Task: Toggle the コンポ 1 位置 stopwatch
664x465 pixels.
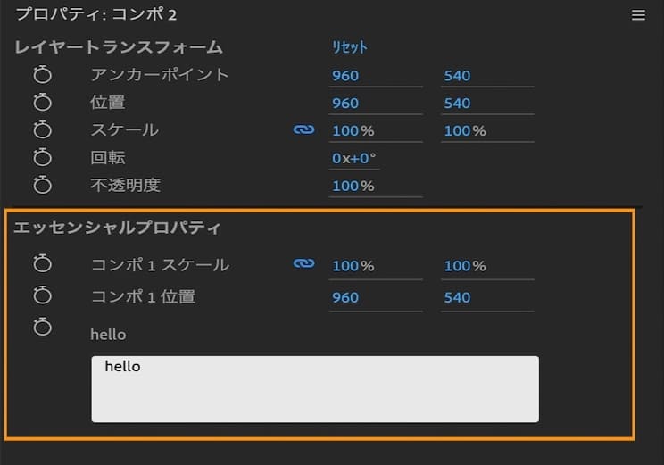Action: (43, 295)
